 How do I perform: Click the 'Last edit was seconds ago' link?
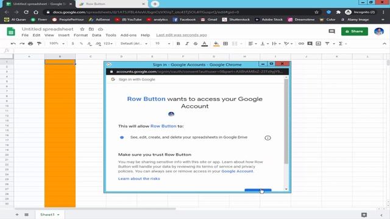point(182,35)
